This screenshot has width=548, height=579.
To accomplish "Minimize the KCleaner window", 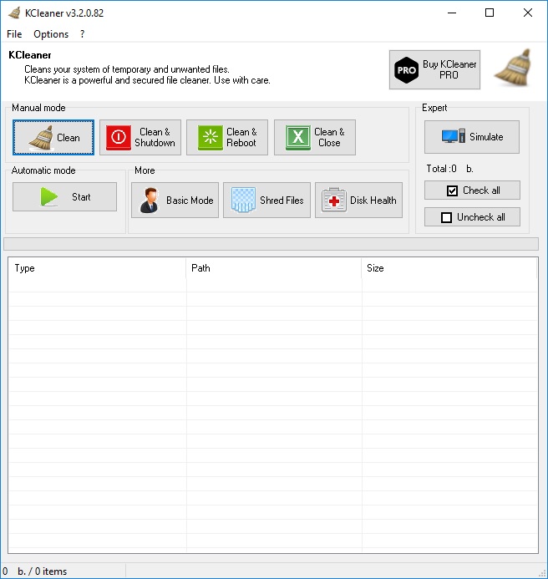I will (452, 13).
